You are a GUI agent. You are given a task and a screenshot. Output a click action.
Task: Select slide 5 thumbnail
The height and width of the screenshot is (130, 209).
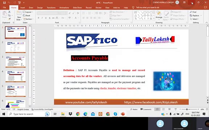(x=16, y=91)
